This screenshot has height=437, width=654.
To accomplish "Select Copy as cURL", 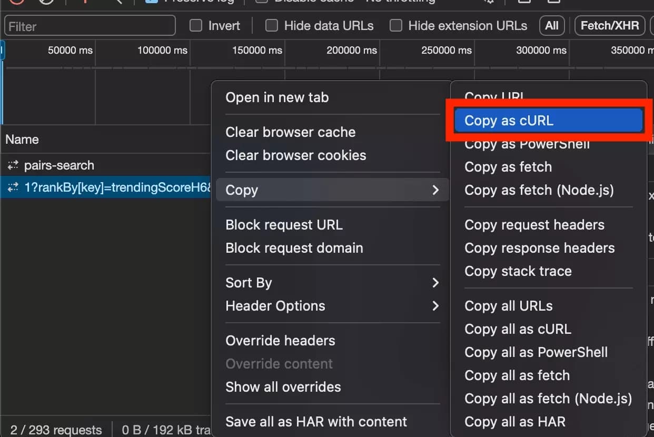I will coord(548,120).
